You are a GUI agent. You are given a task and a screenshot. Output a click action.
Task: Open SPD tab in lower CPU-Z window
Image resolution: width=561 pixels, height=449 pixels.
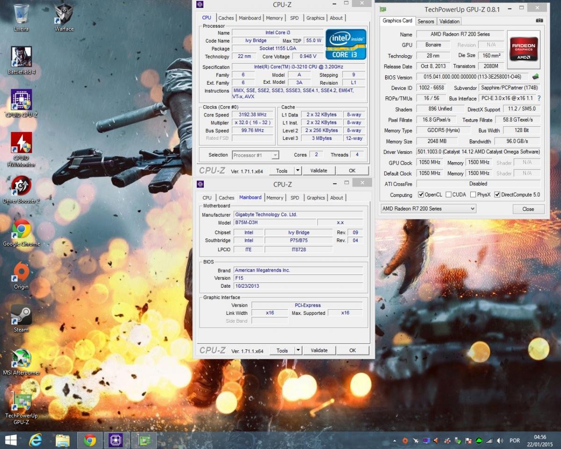click(x=295, y=198)
